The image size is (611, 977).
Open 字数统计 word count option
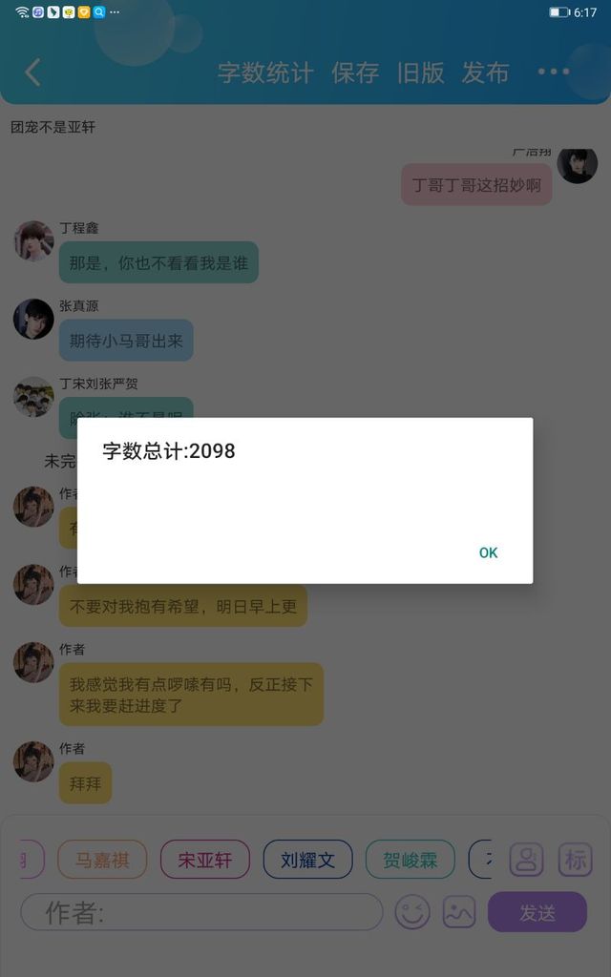click(x=265, y=73)
